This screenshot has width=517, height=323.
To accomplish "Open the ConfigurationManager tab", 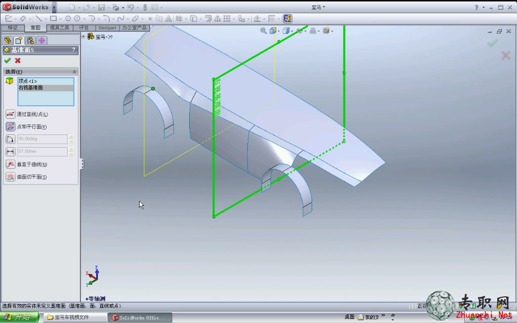I will tap(31, 40).
